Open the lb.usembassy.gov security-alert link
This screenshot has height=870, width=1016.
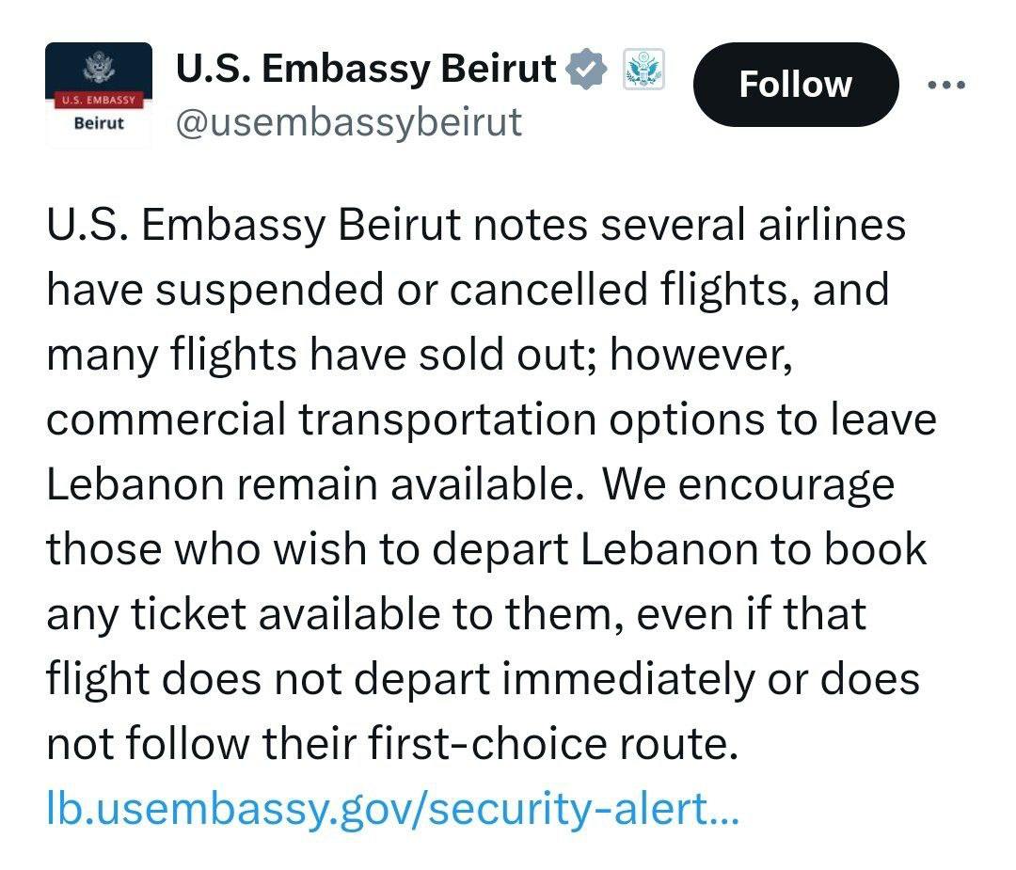pos(392,809)
